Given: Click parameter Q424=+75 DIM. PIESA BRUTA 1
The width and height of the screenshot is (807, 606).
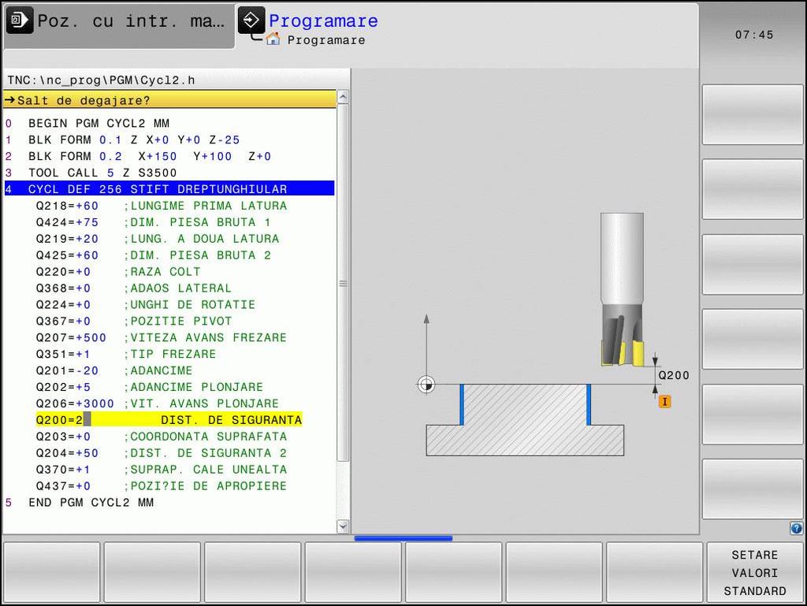Looking at the screenshot, I should point(153,222).
